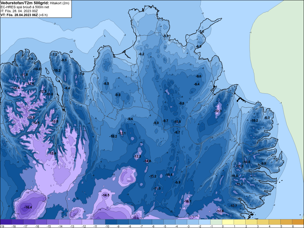304x228 pixels.
Task: Click the 'EC-HRES spá brúuð á 500m net' line
Action: point(25,7)
